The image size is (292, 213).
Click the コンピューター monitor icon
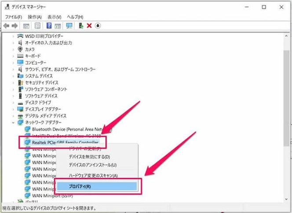[20, 62]
